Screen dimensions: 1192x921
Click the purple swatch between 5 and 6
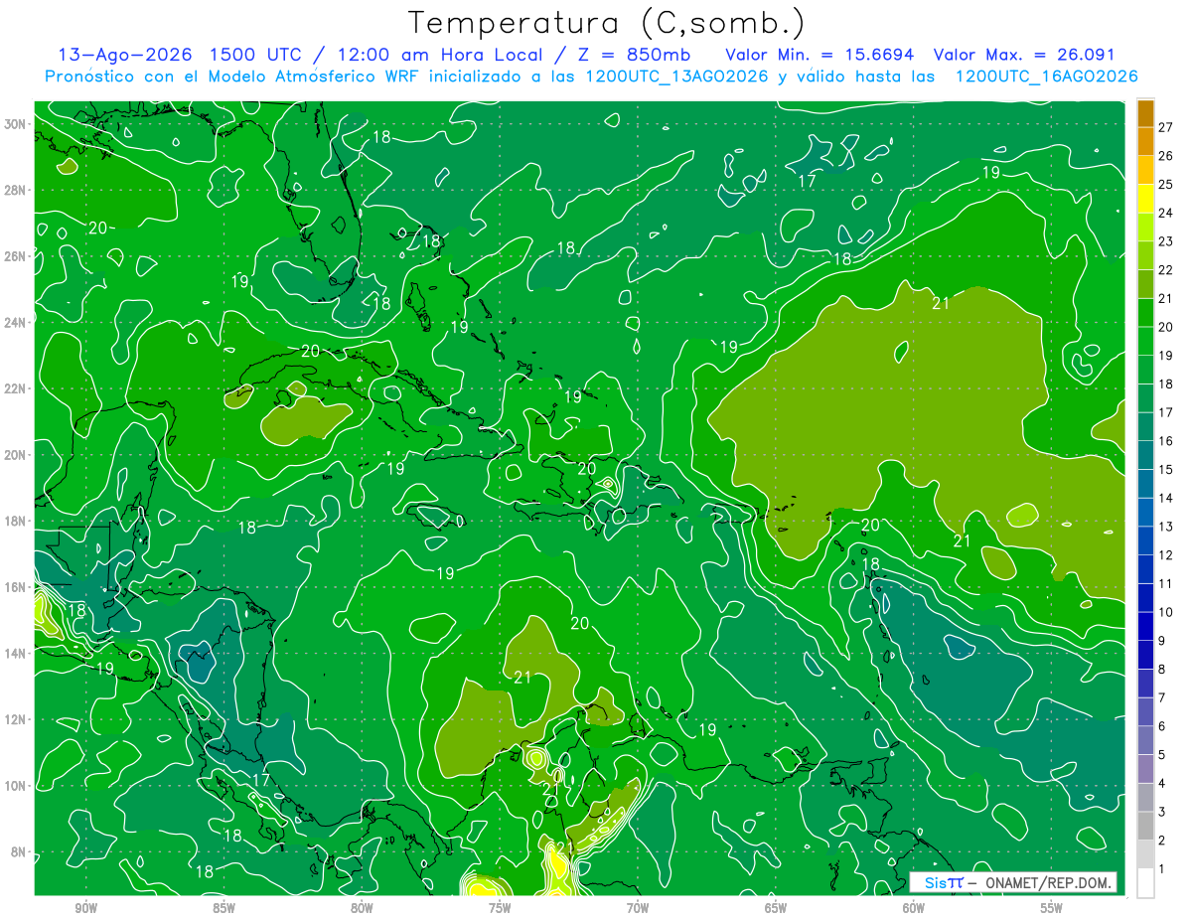1145,741
